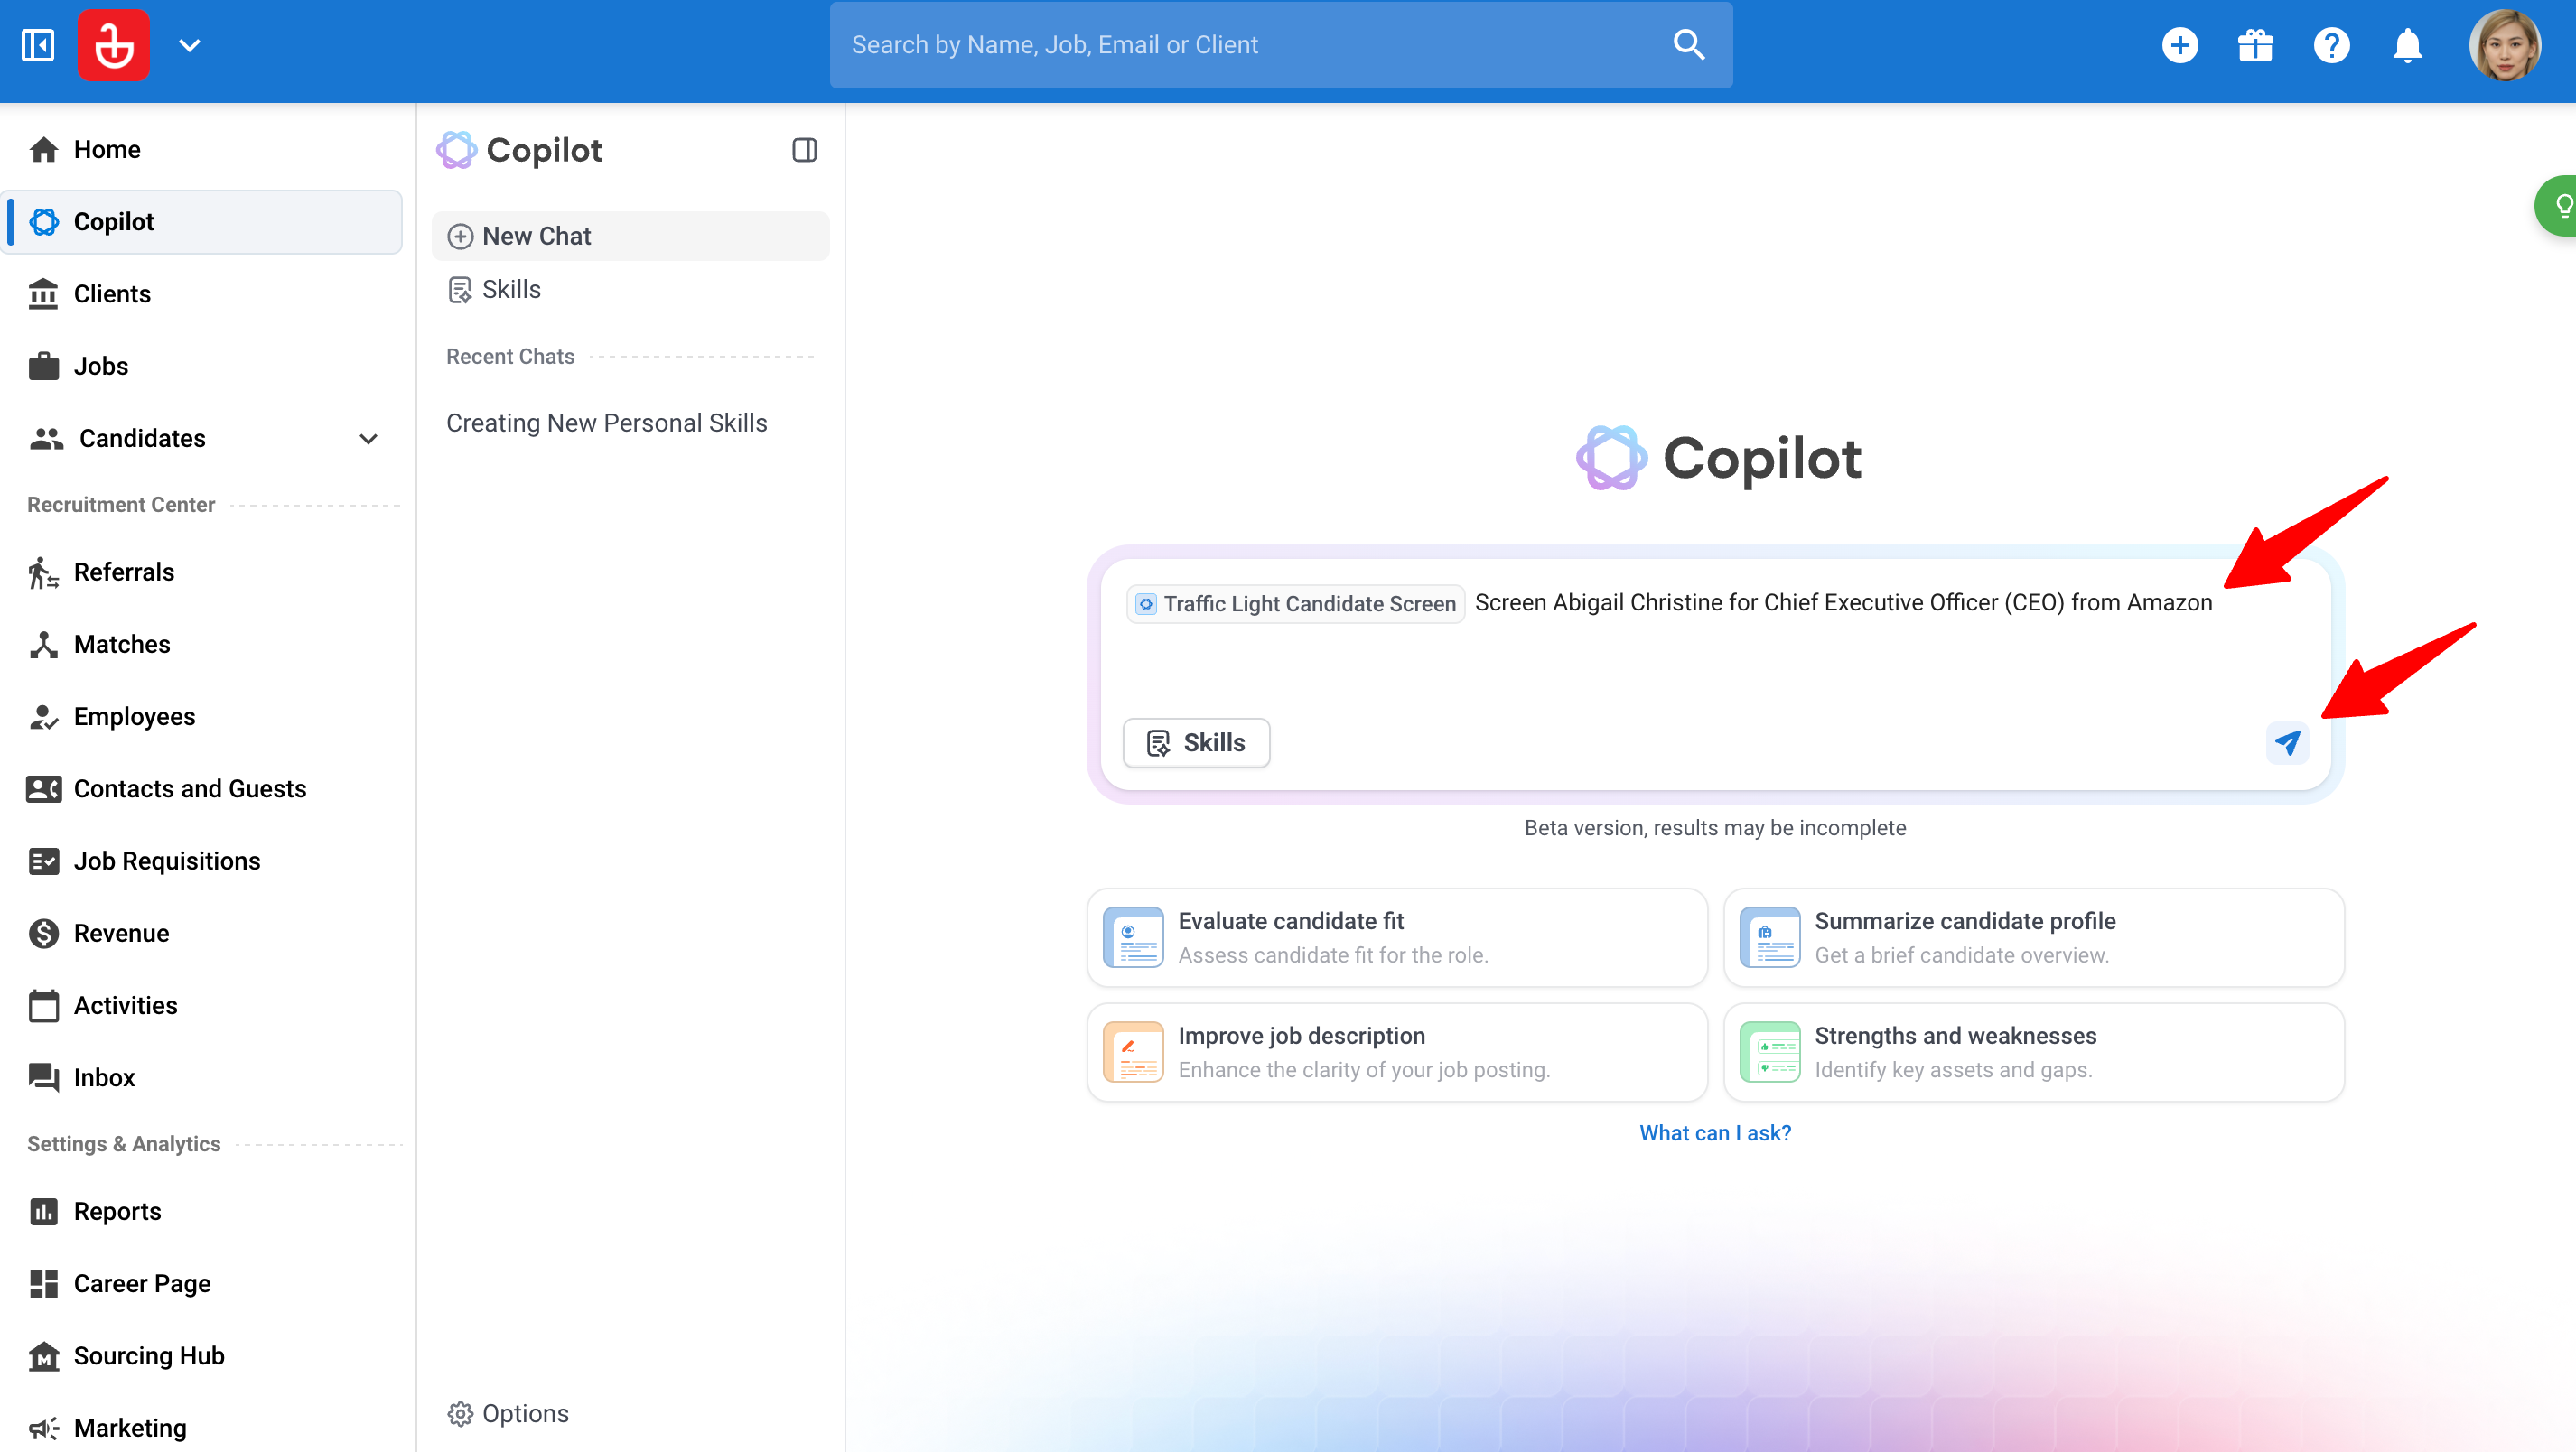Open the Marketing section
Viewport: 2576px width, 1452px height.
coord(203,1428)
